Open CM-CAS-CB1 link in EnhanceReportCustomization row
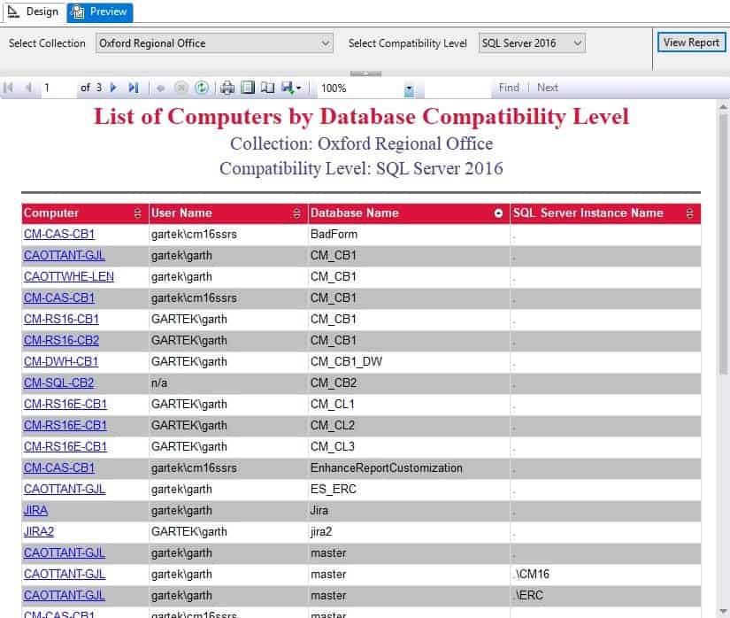The width and height of the screenshot is (730, 618). click(59, 468)
